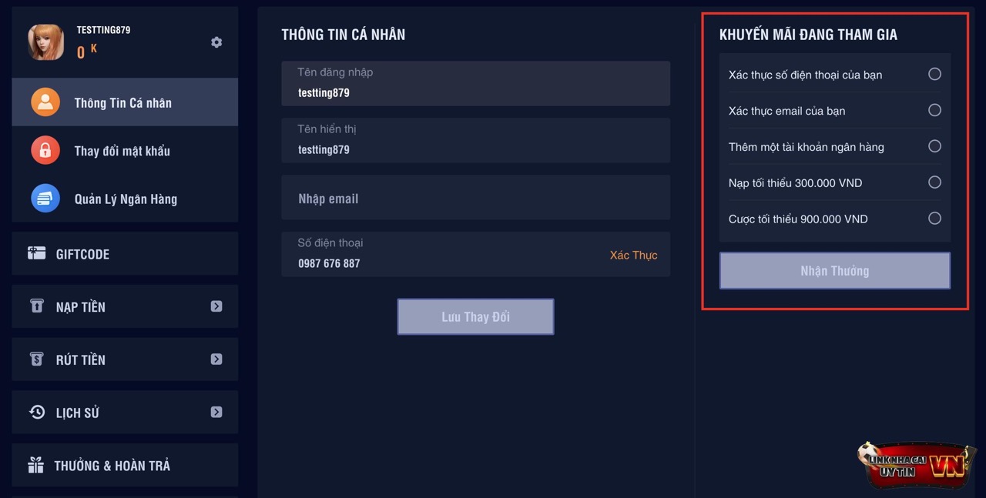Click the blue bank card icon
The width and height of the screenshot is (986, 498).
45,199
